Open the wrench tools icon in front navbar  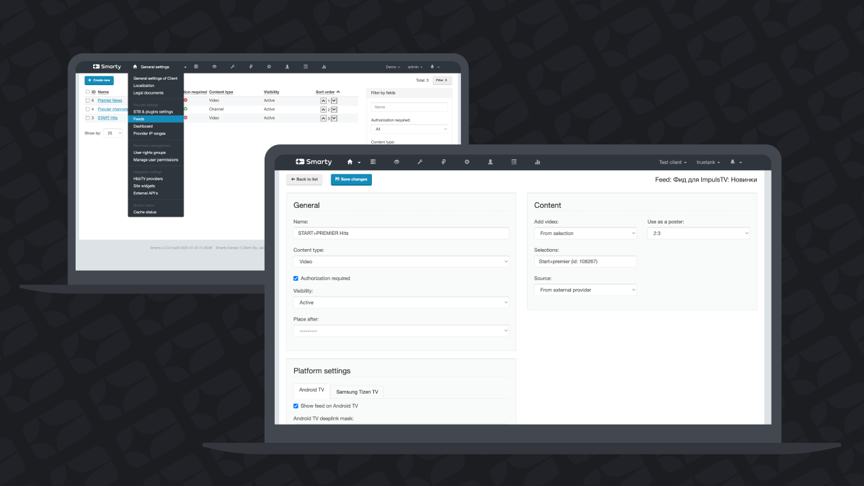pyautogui.click(x=420, y=162)
